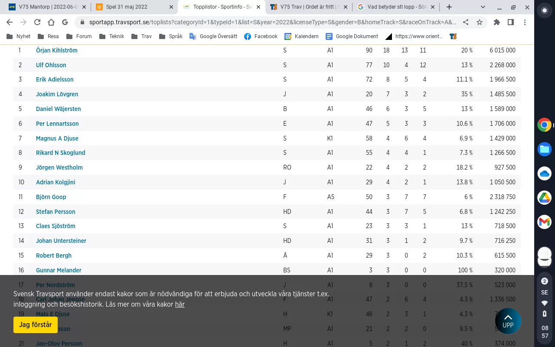The image size is (555, 347).
Task: Click the Jag förstår cookie button
Action: 36,324
